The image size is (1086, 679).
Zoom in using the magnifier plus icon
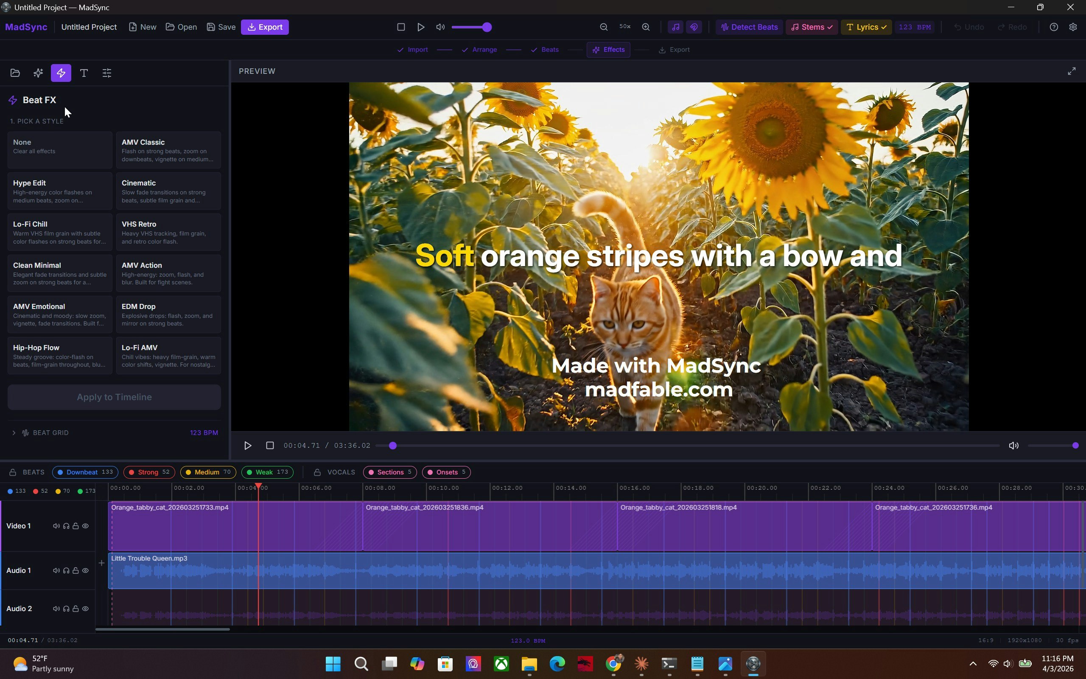pos(646,27)
